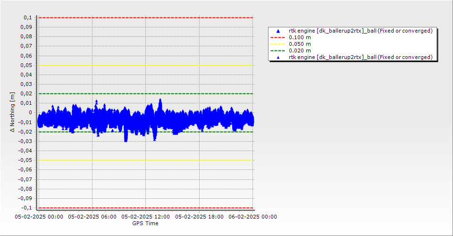Click the small blue triangle legend marker
453x236 pixels.
[278, 58]
